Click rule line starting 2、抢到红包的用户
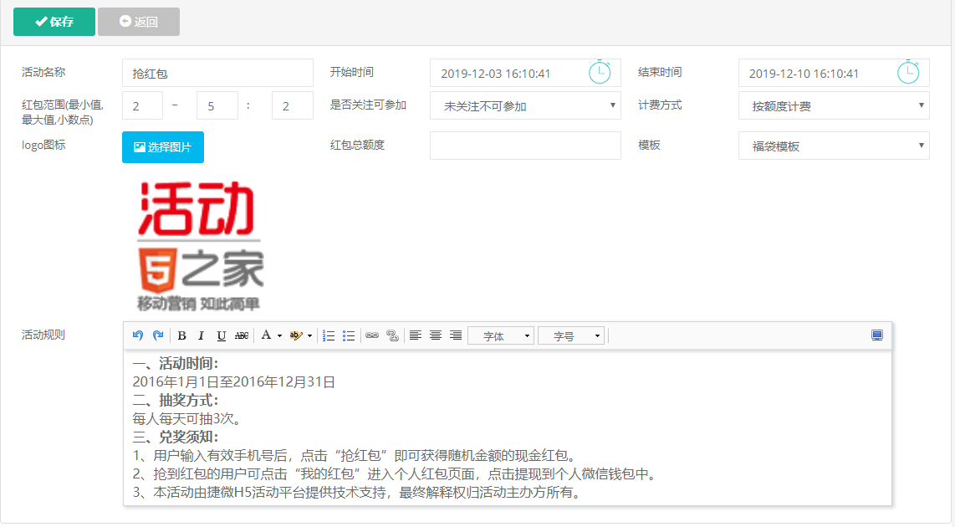Image resolution: width=955 pixels, height=527 pixels. click(396, 473)
